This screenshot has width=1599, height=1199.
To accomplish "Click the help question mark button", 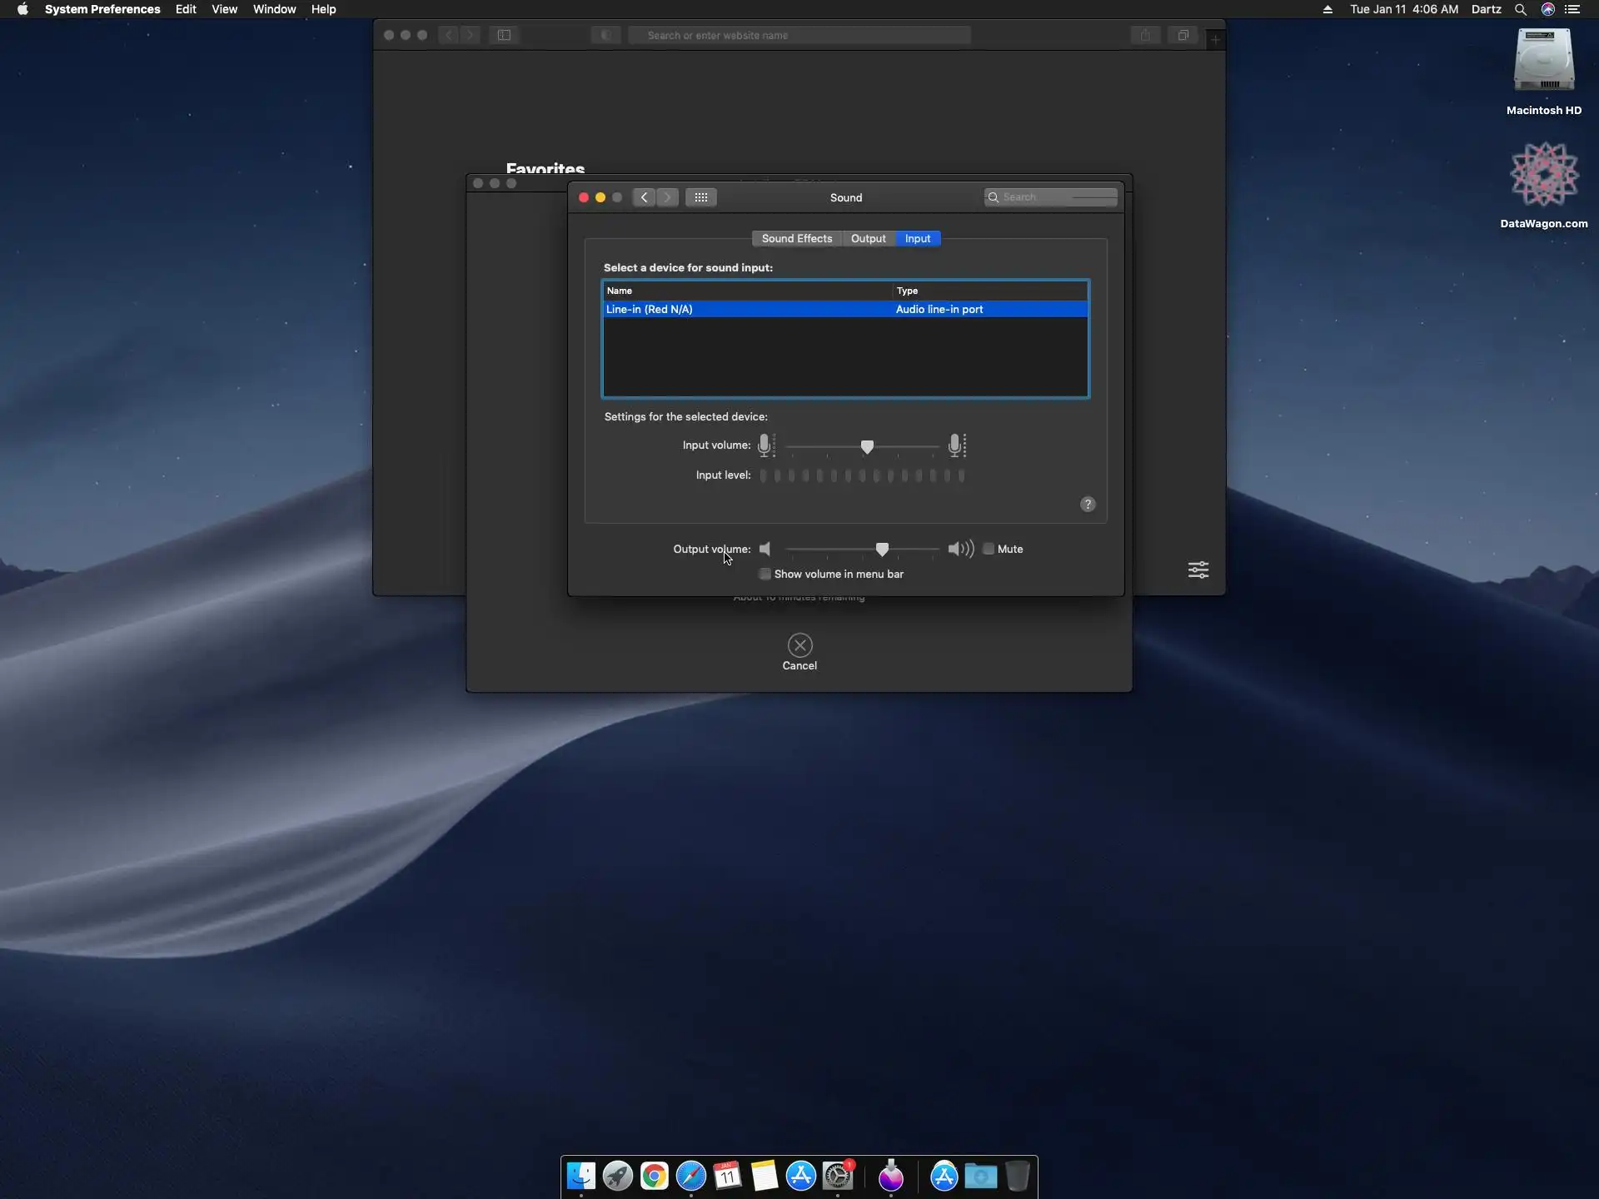I will (x=1087, y=505).
